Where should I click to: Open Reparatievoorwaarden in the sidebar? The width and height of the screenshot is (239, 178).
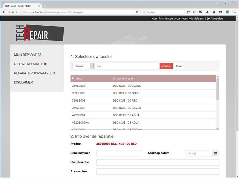coord(34,73)
